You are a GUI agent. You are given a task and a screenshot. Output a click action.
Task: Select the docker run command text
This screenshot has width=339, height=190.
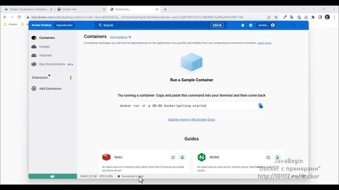point(163,106)
